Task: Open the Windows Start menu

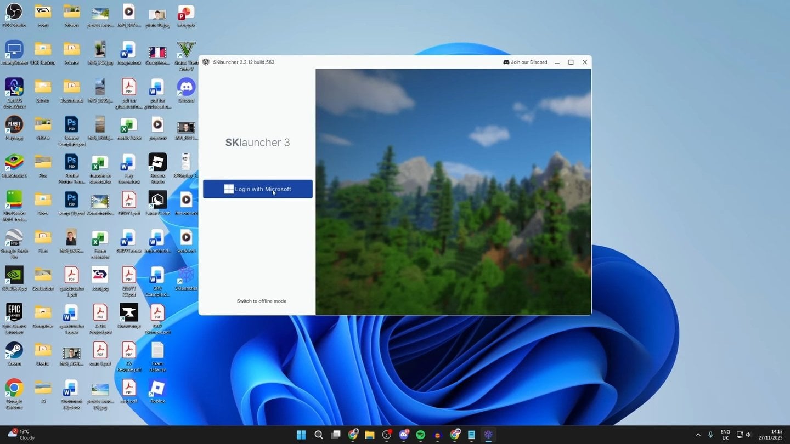Action: coord(301,435)
